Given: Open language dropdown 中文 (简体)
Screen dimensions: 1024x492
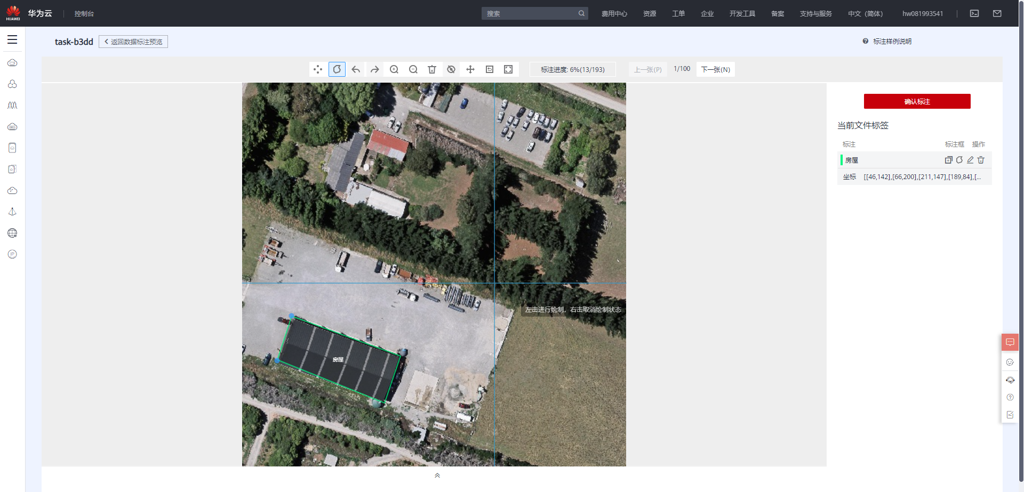Looking at the screenshot, I should (866, 14).
